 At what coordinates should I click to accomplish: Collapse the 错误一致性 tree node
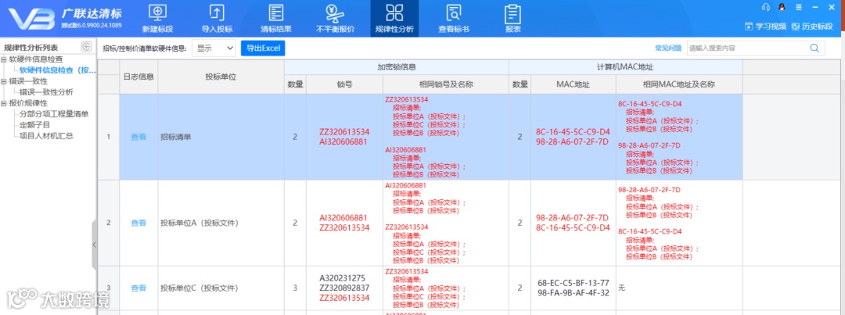pyautogui.click(x=4, y=81)
